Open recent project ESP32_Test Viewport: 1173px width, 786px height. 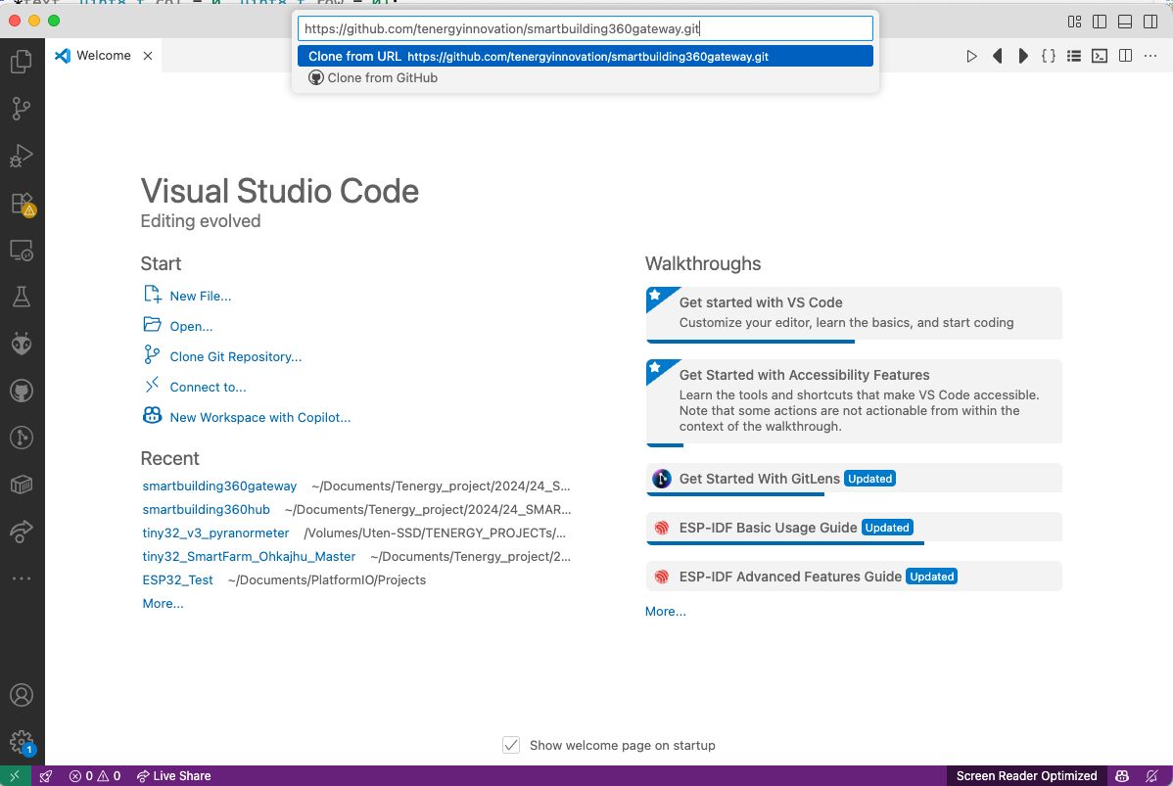click(177, 580)
